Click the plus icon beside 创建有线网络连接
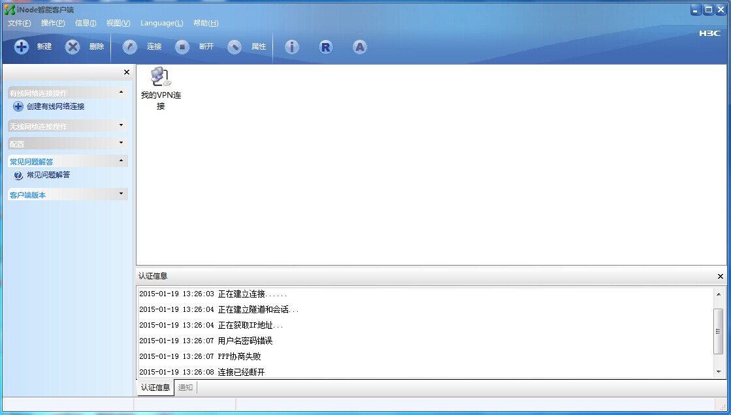The image size is (731, 415). pyautogui.click(x=18, y=106)
